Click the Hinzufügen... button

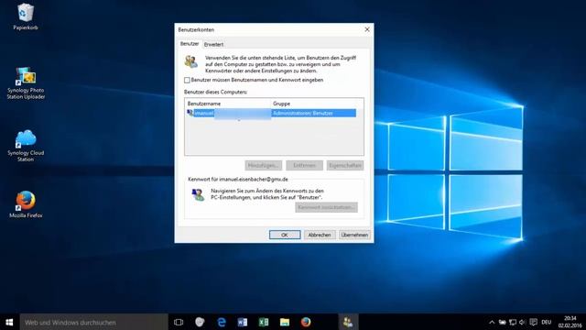click(x=264, y=165)
